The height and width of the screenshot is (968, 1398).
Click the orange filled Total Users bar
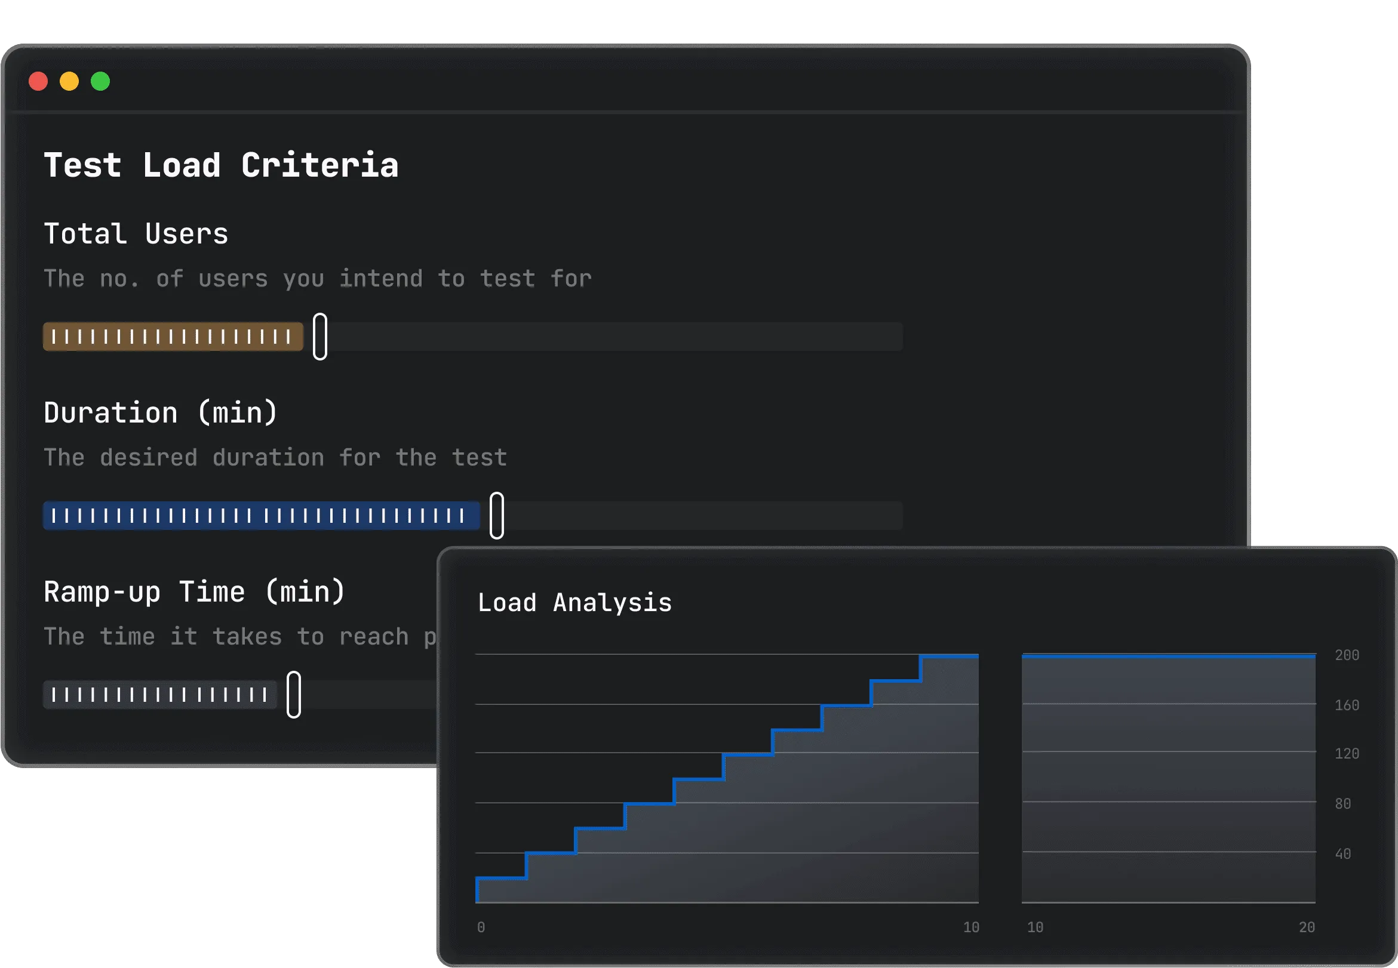coord(173,337)
